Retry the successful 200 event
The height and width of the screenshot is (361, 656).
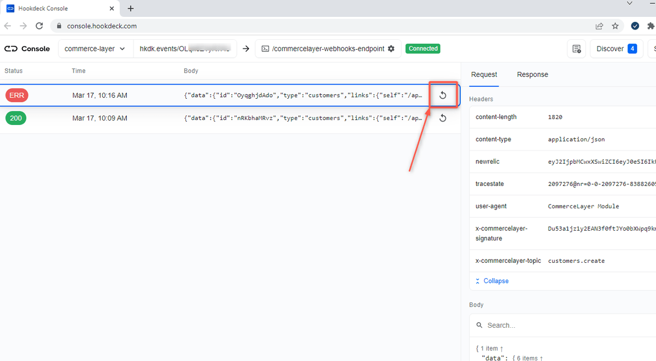point(443,118)
